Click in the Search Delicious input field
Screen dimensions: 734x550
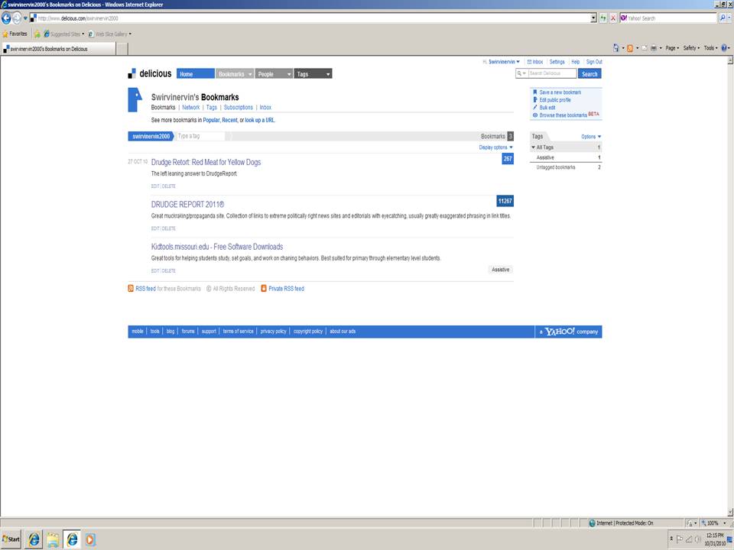pos(552,73)
